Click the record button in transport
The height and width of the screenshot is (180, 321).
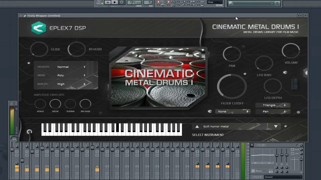(122, 2)
